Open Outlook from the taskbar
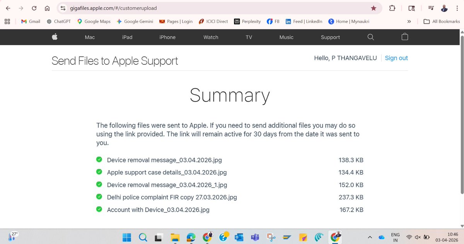The image size is (464, 244). pyautogui.click(x=239, y=237)
